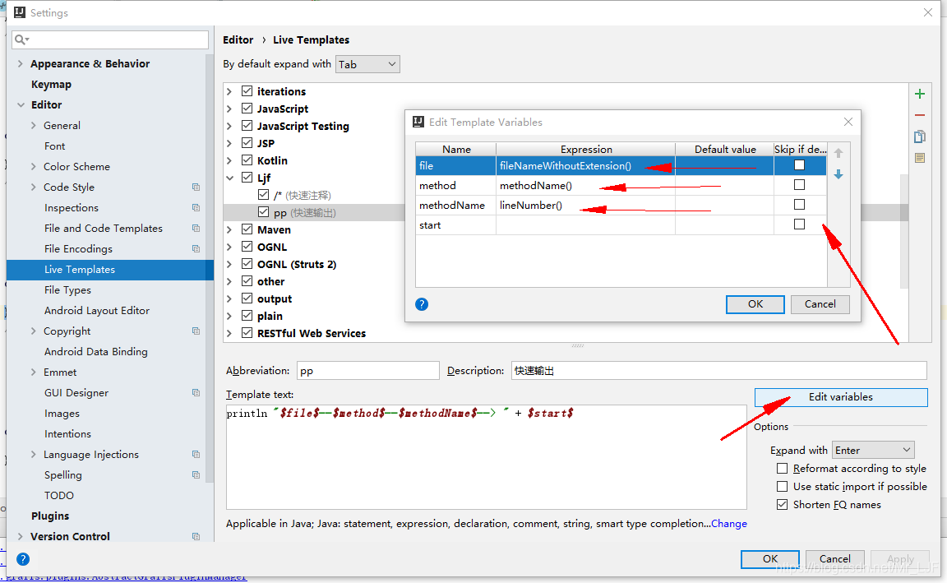Select the lineNumber() expression cell
The image size is (947, 583).
[585, 206]
